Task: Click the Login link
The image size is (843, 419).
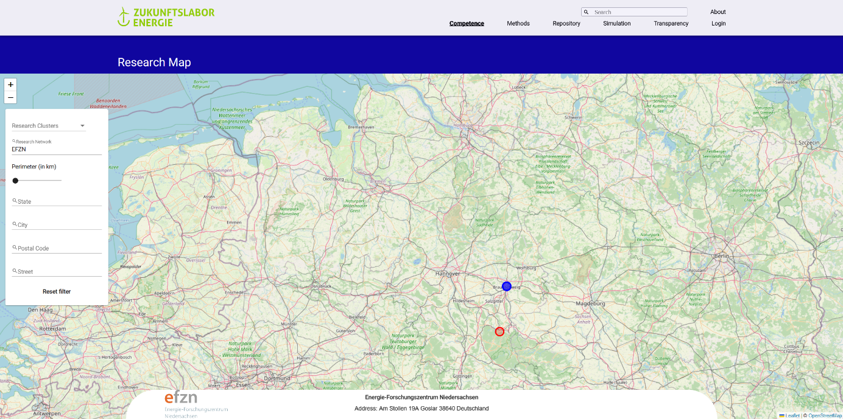Action: pos(719,24)
